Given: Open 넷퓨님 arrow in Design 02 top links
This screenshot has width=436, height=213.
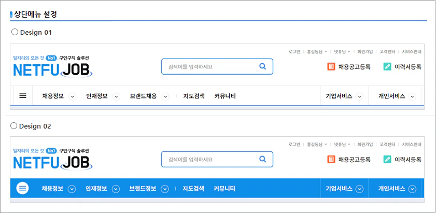Looking at the screenshot, I should (349, 145).
